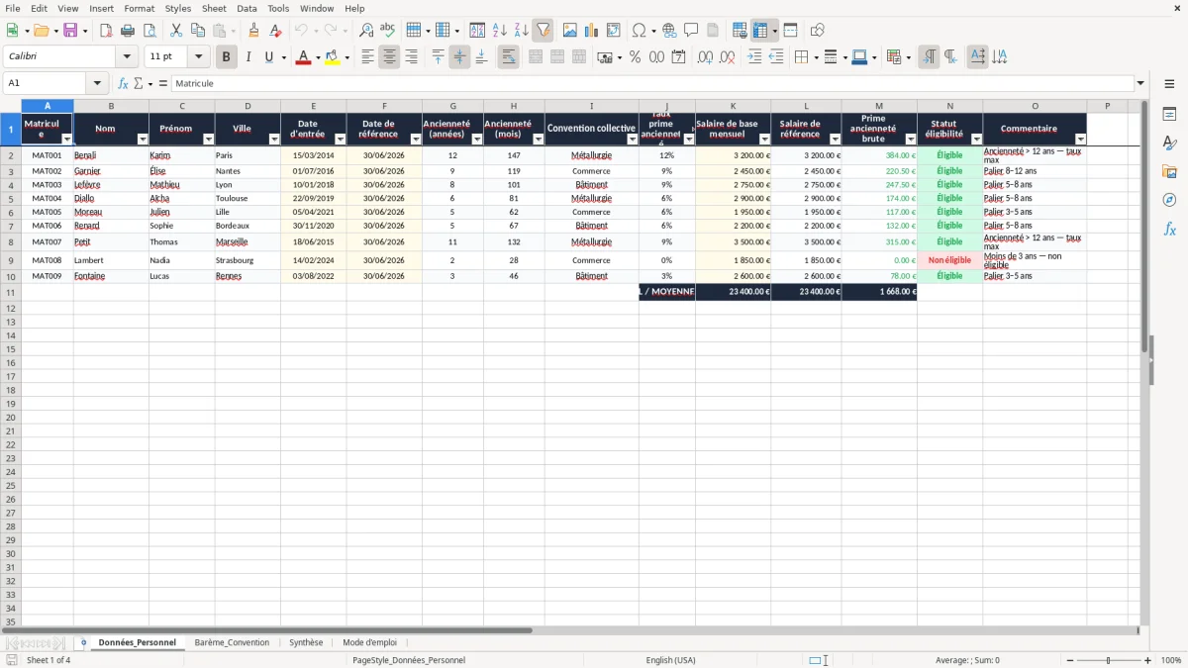Viewport: 1188px width, 668px height.
Task: Click column header M
Action: click(879, 106)
